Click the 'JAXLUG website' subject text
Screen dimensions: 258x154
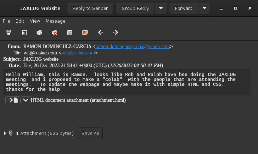click(x=41, y=59)
